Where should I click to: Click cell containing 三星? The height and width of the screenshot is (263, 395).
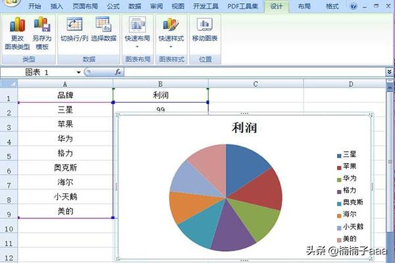pyautogui.click(x=65, y=110)
